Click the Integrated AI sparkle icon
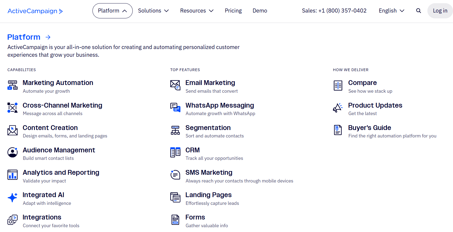 click(x=13, y=197)
